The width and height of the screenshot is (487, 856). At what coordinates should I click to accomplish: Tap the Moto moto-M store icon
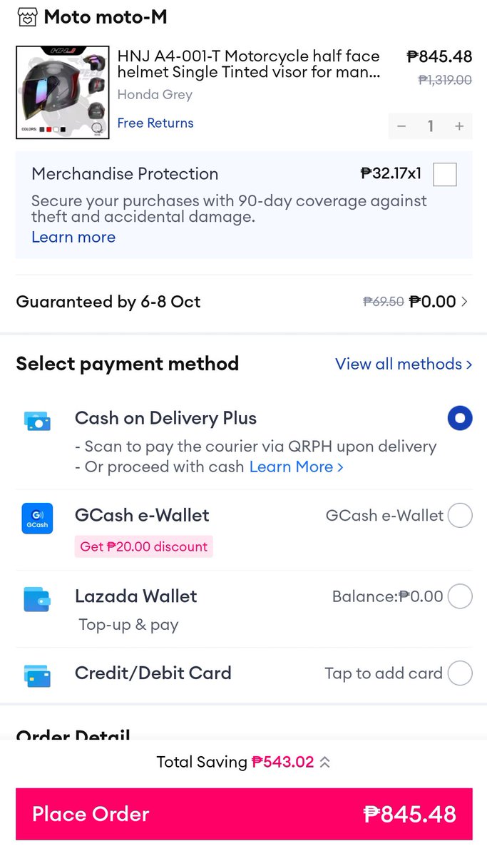(x=27, y=17)
